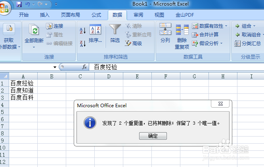
Task: Expand the 数据有效性 dropdown arrow
Action: (x=226, y=26)
